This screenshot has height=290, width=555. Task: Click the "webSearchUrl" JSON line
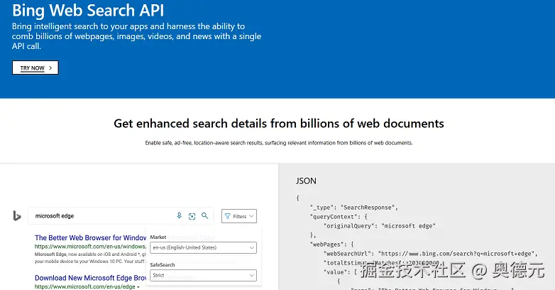click(431, 254)
